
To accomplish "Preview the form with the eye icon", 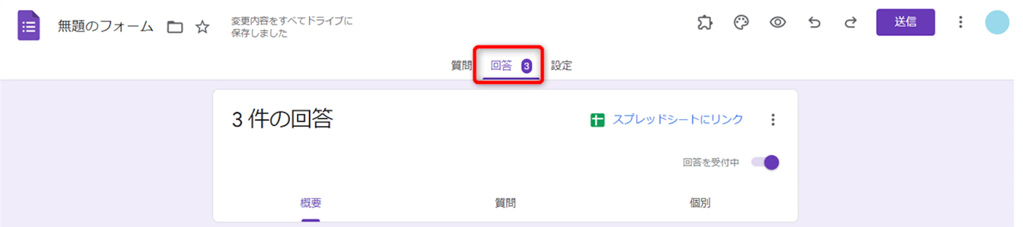I will [x=778, y=22].
